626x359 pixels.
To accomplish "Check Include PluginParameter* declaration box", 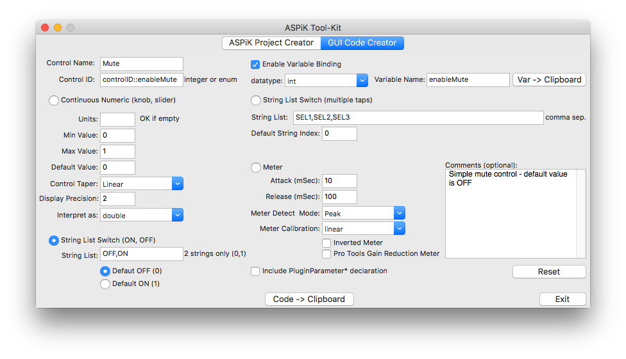I will (255, 271).
